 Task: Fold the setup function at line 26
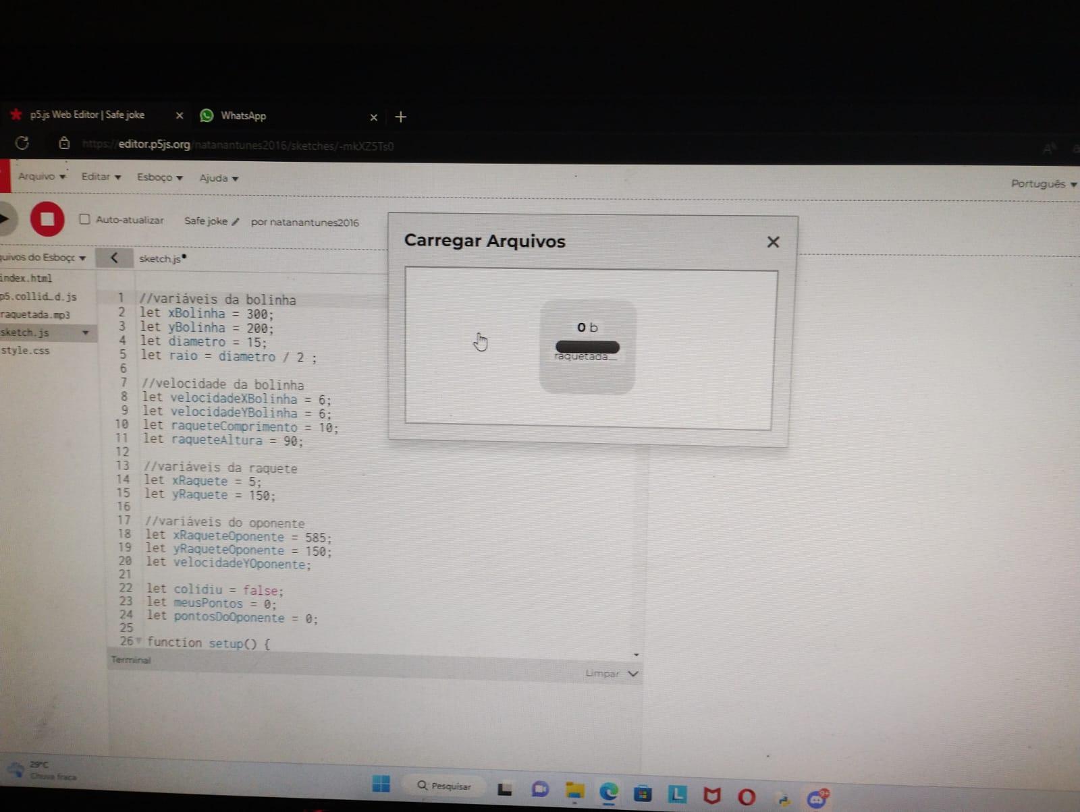click(139, 641)
